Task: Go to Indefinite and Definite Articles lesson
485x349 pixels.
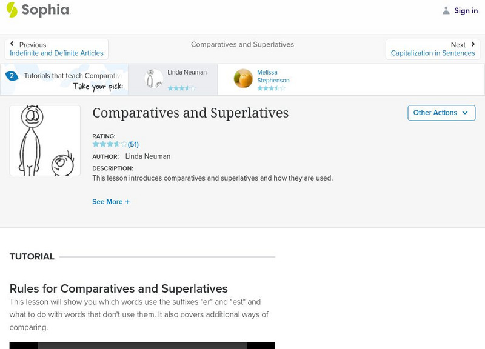Action: point(56,53)
